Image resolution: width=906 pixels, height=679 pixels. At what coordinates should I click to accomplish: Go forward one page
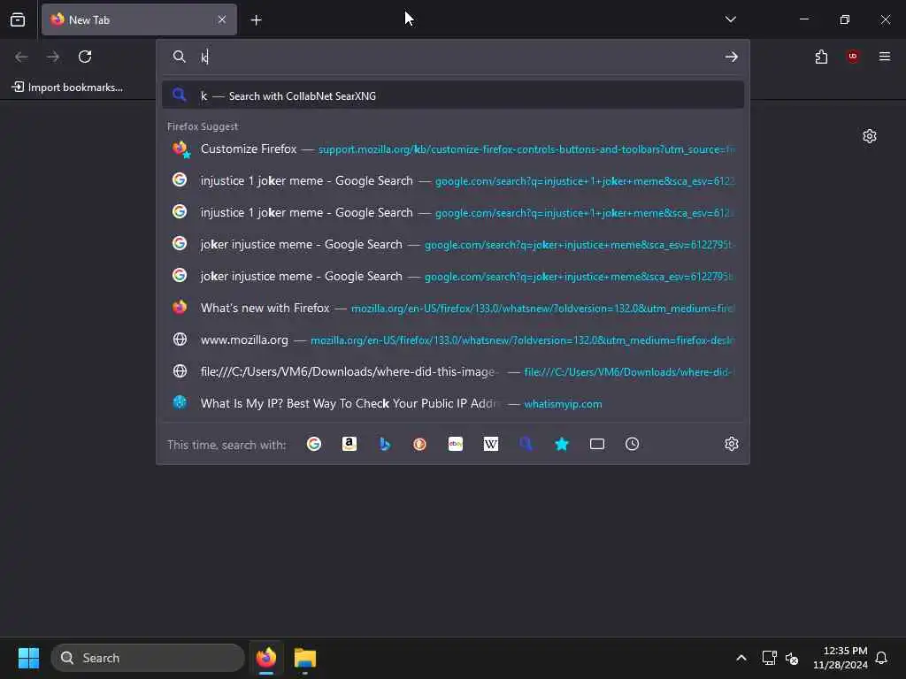(x=53, y=57)
